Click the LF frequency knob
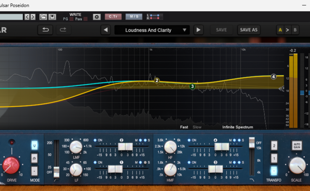The height and width of the screenshot is (191, 310). tap(76, 170)
